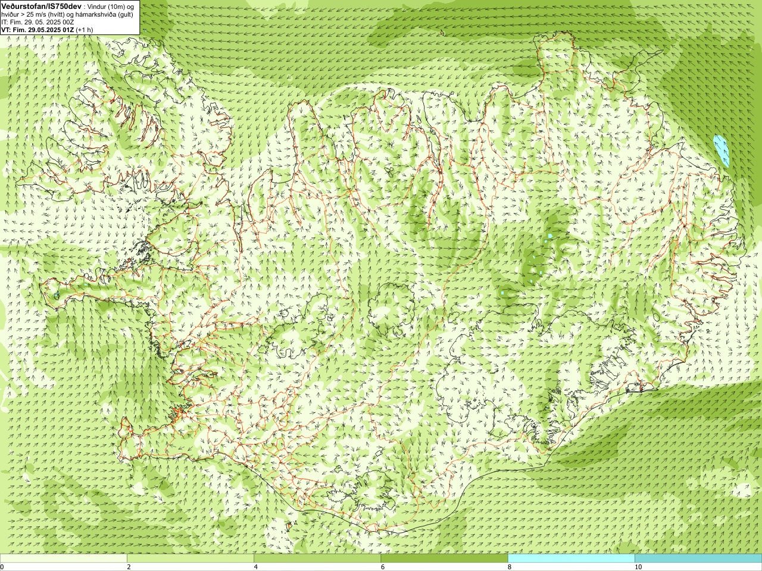Click the legend label '2'
Viewport: 762px width, 571px height.
(129, 567)
